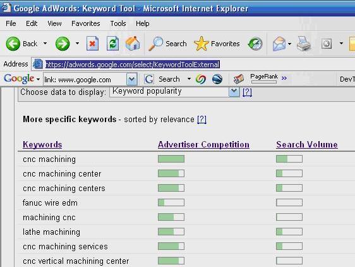Screen dimensions: 355x267
Task: Click the Google toolbar search input
Action: pos(85,80)
